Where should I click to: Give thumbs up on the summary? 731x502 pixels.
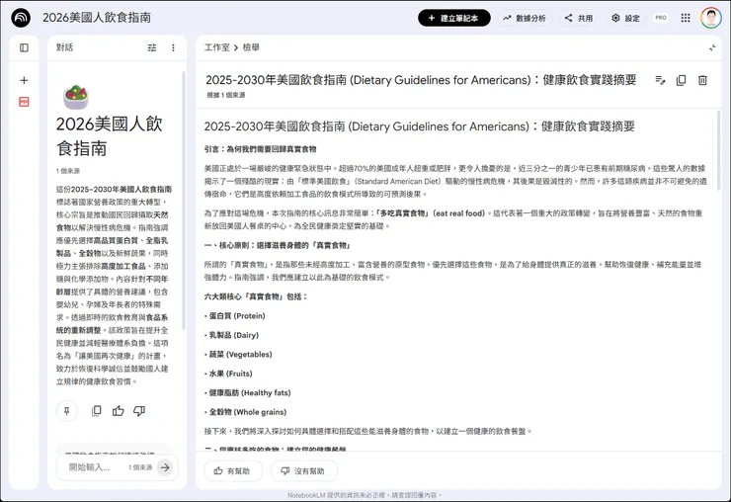(118, 410)
